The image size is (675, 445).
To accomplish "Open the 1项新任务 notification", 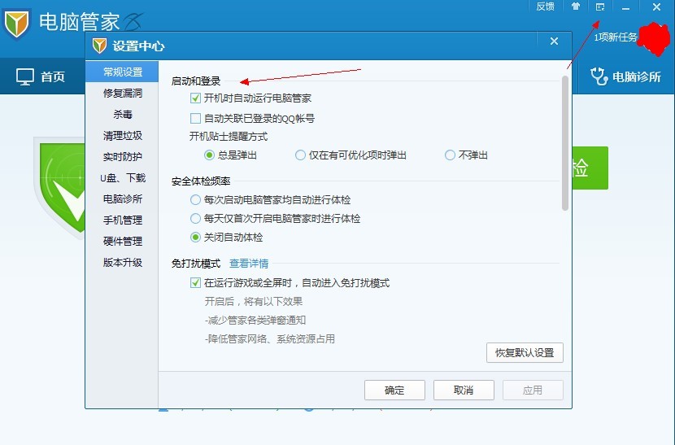I will (x=615, y=37).
